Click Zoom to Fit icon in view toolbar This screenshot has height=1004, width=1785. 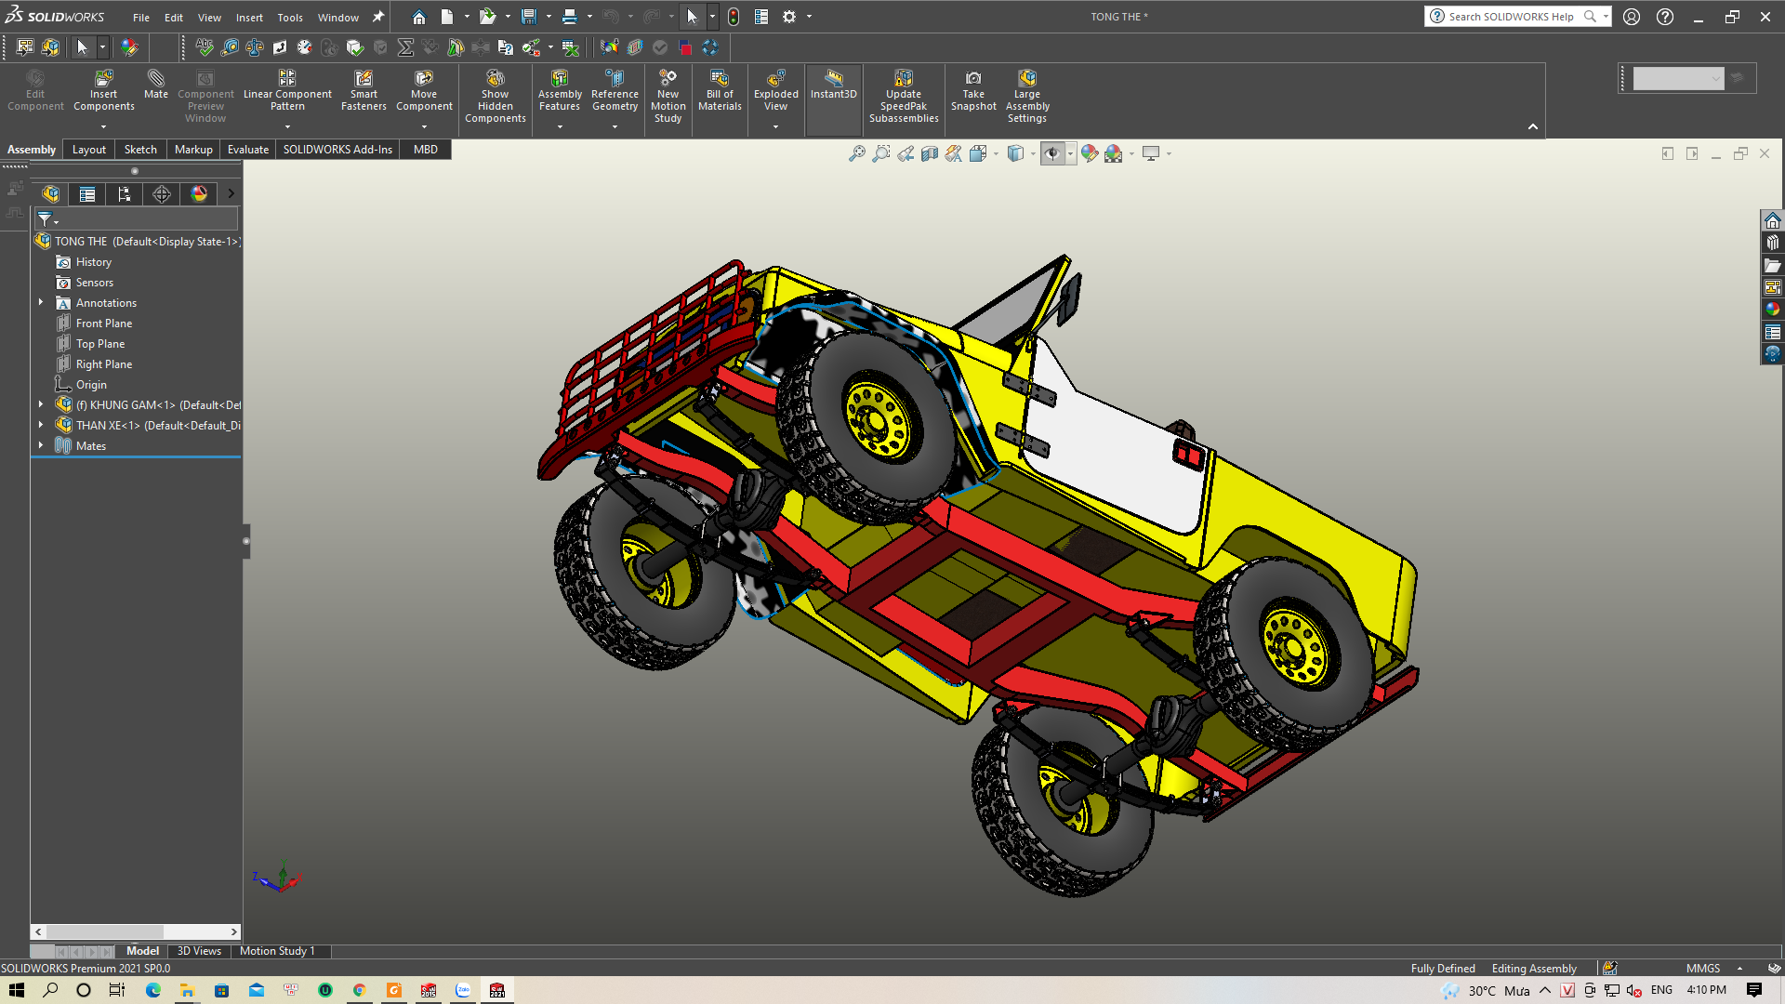coord(856,153)
